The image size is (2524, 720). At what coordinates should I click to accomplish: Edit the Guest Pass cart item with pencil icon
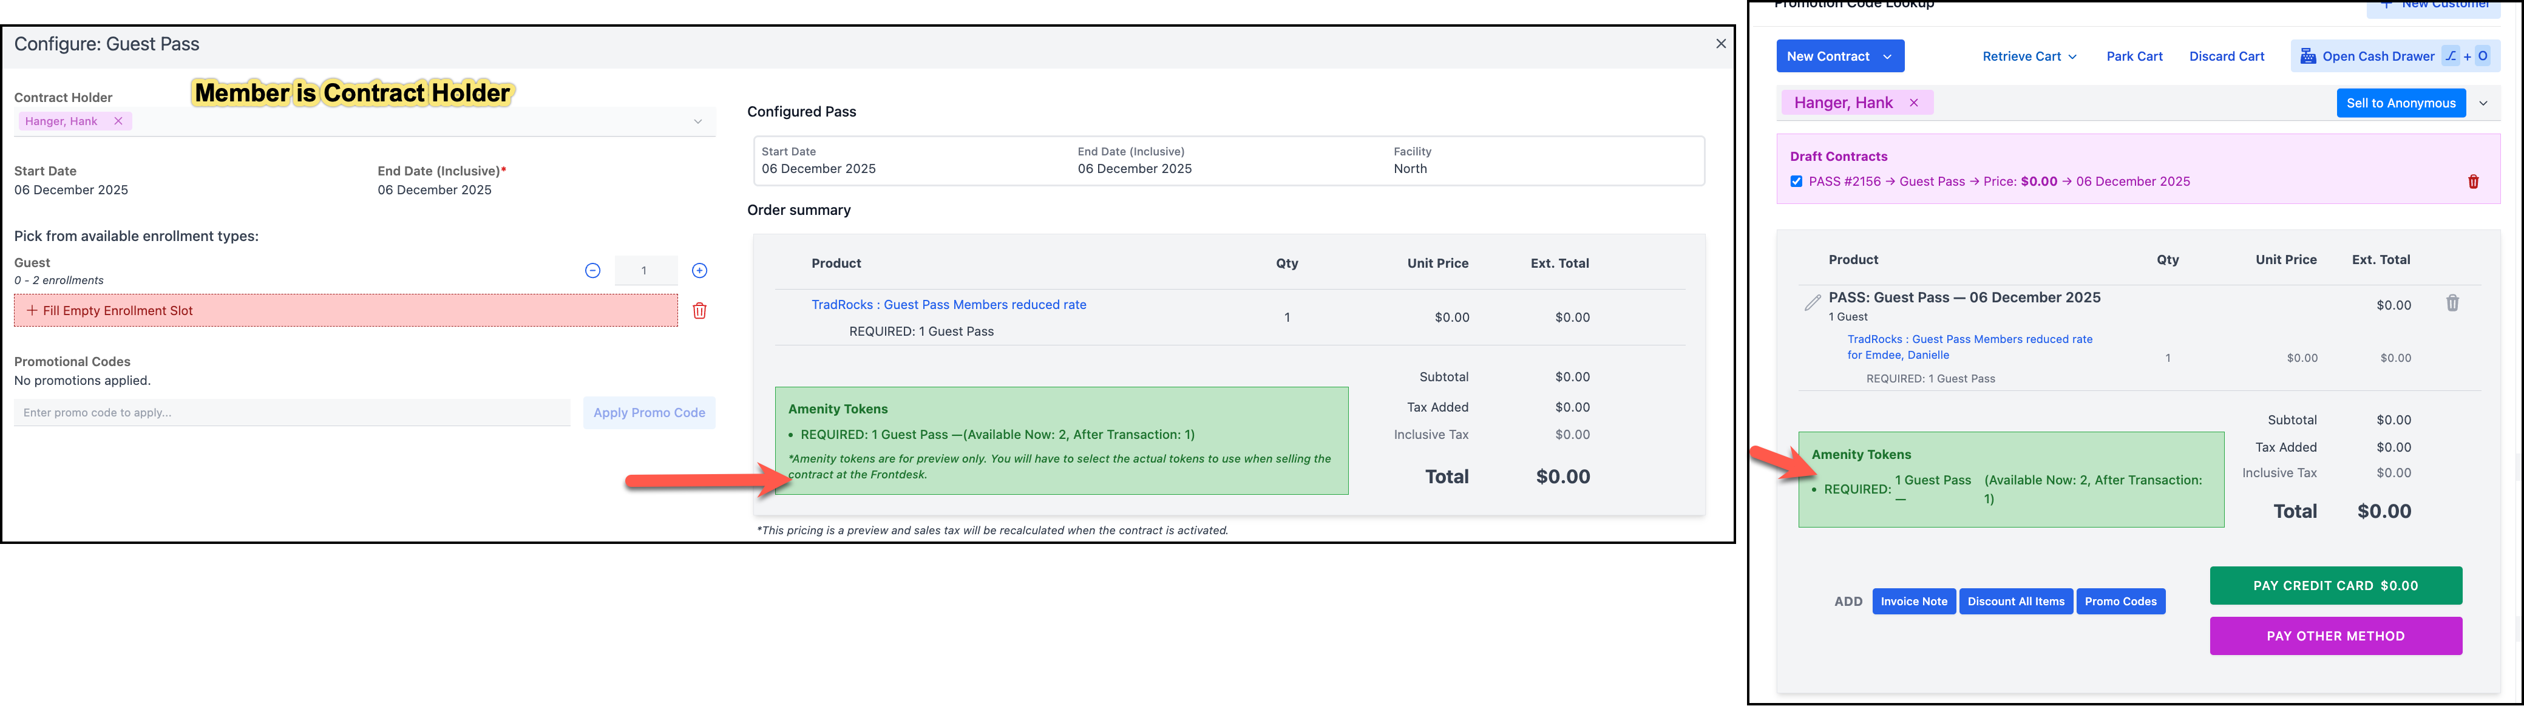[1813, 303]
